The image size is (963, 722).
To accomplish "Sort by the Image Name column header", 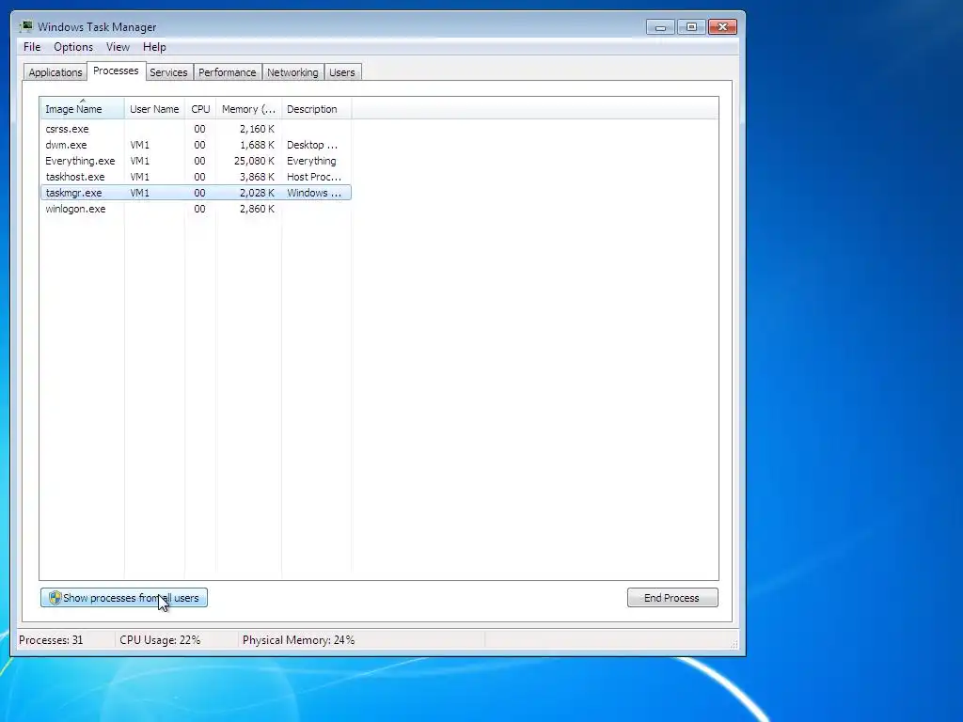I will (x=83, y=109).
